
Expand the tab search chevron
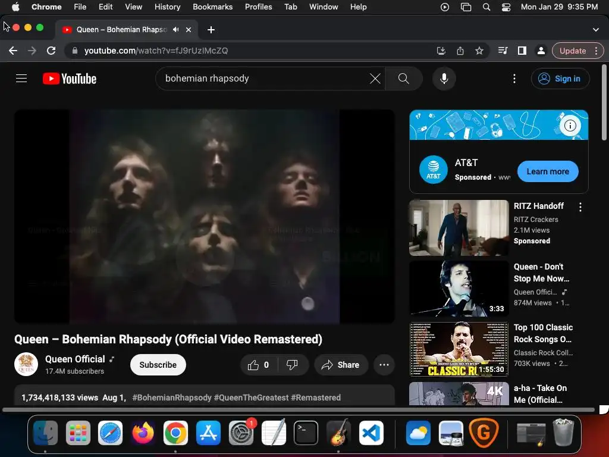[596, 30]
